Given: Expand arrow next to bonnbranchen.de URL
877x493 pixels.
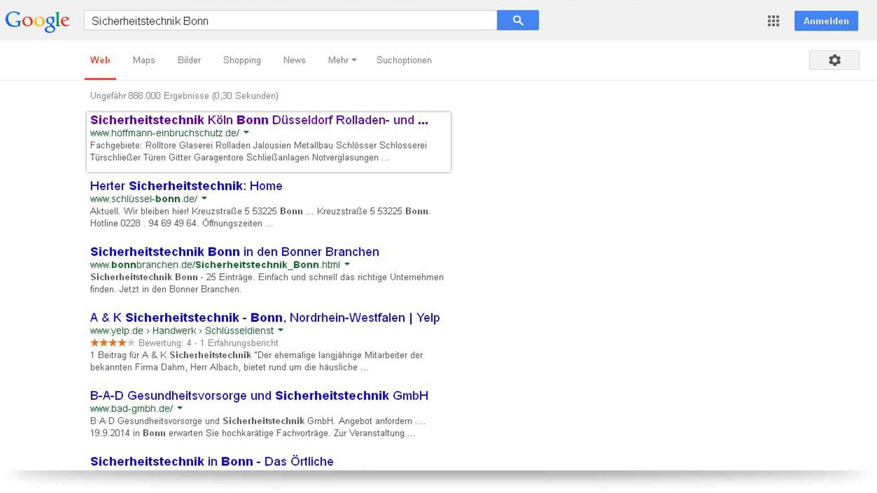Looking at the screenshot, I should tap(347, 264).
